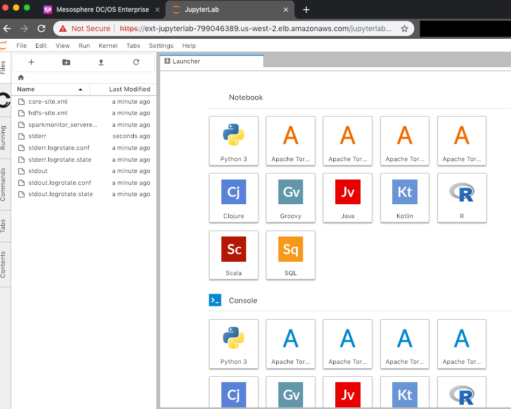Select the Launcher tab
The width and height of the screenshot is (511, 409).
click(x=212, y=61)
